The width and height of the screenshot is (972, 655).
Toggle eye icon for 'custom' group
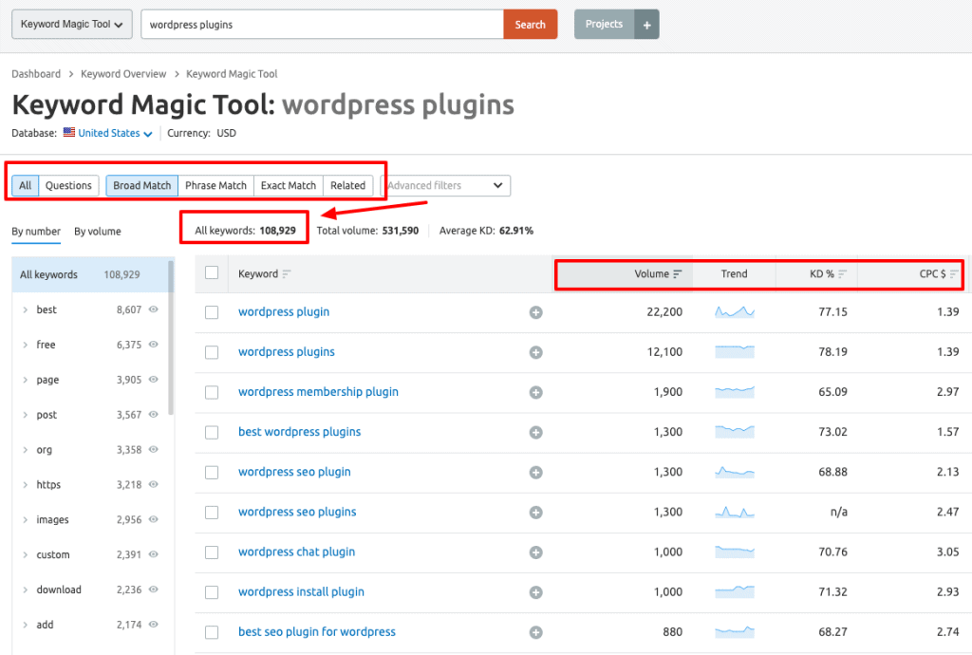(153, 554)
